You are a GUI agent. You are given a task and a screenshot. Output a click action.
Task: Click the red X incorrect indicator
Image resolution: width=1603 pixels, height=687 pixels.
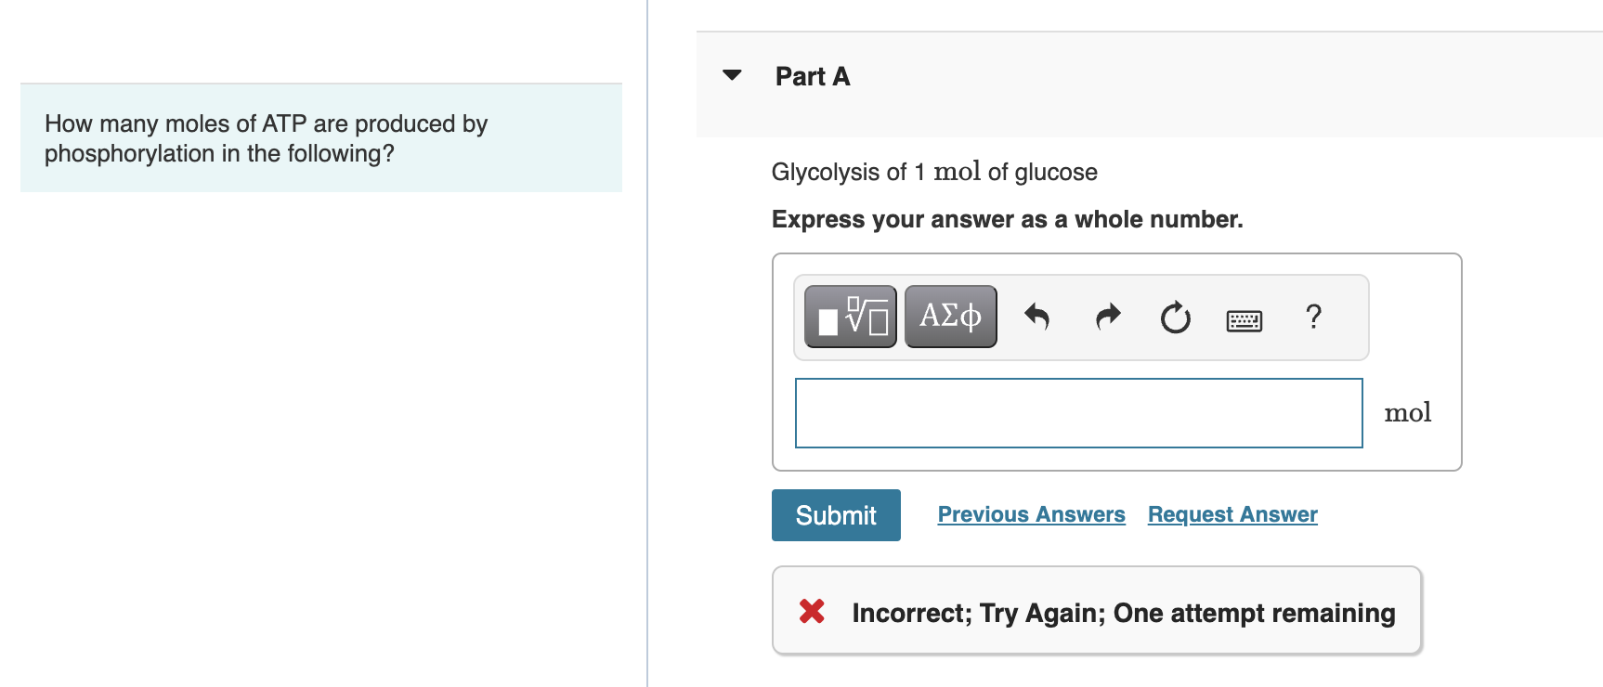(811, 611)
